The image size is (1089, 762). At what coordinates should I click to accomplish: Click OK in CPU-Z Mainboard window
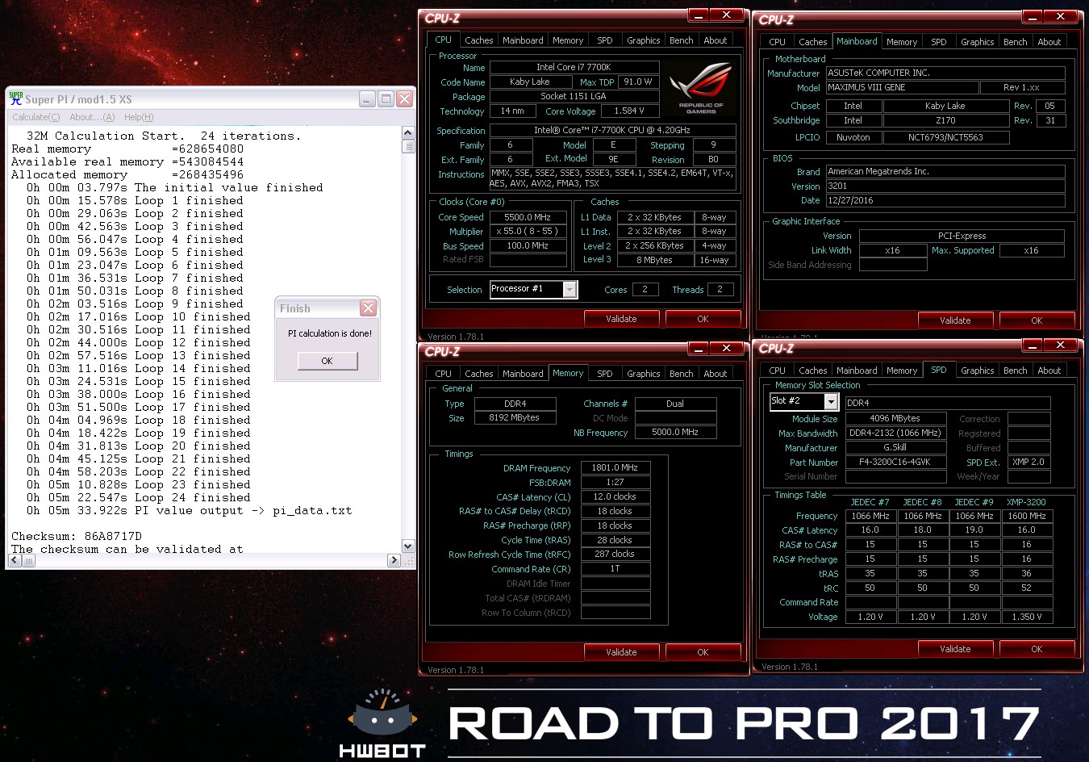tap(1037, 320)
